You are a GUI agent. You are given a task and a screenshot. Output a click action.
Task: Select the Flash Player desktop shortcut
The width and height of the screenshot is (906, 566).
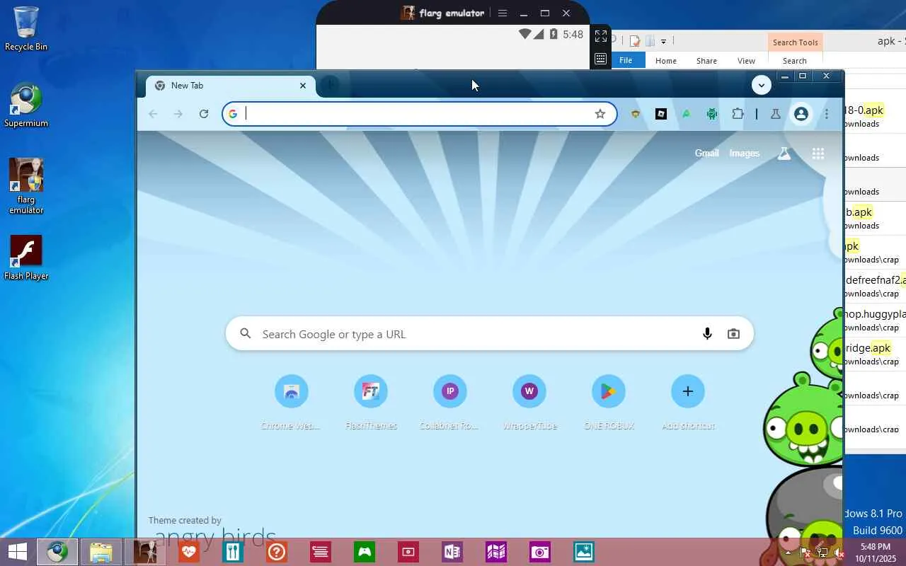pyautogui.click(x=26, y=258)
